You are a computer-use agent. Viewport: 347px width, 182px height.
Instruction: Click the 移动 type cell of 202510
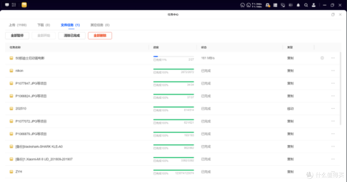point(290,108)
